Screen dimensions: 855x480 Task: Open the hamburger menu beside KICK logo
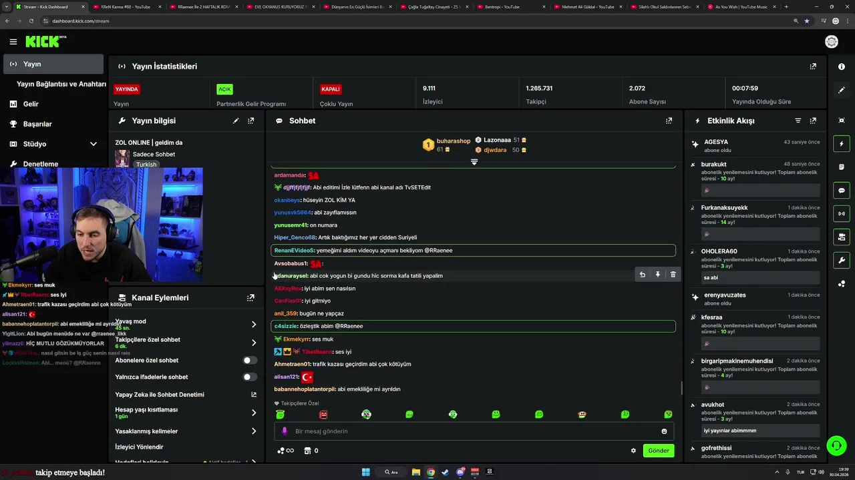pos(13,42)
